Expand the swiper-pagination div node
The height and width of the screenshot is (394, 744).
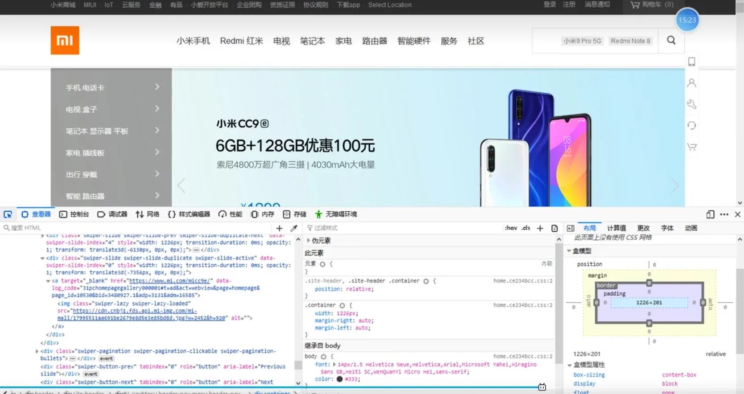pos(37,351)
